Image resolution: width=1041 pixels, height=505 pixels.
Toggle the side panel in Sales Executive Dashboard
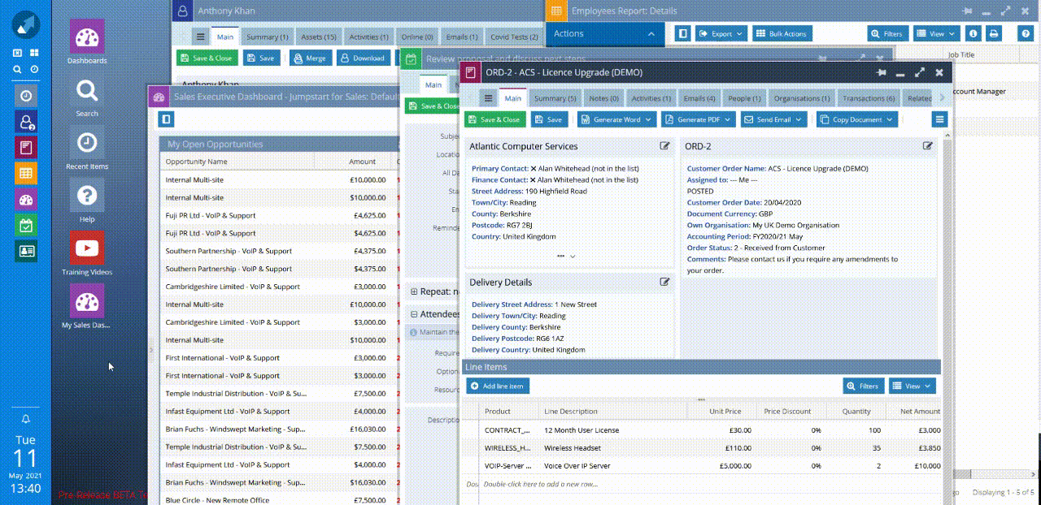[167, 119]
